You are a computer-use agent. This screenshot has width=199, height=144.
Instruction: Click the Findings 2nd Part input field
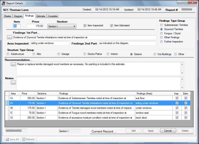[x=128, y=43]
